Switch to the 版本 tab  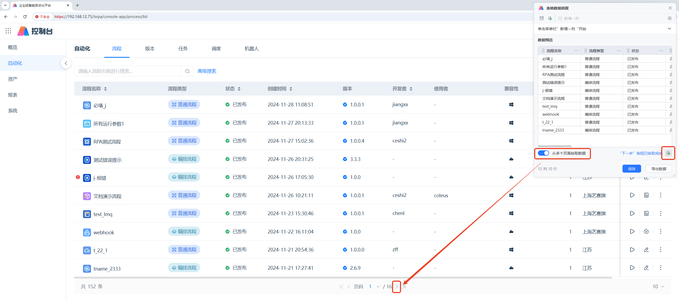[x=150, y=49]
